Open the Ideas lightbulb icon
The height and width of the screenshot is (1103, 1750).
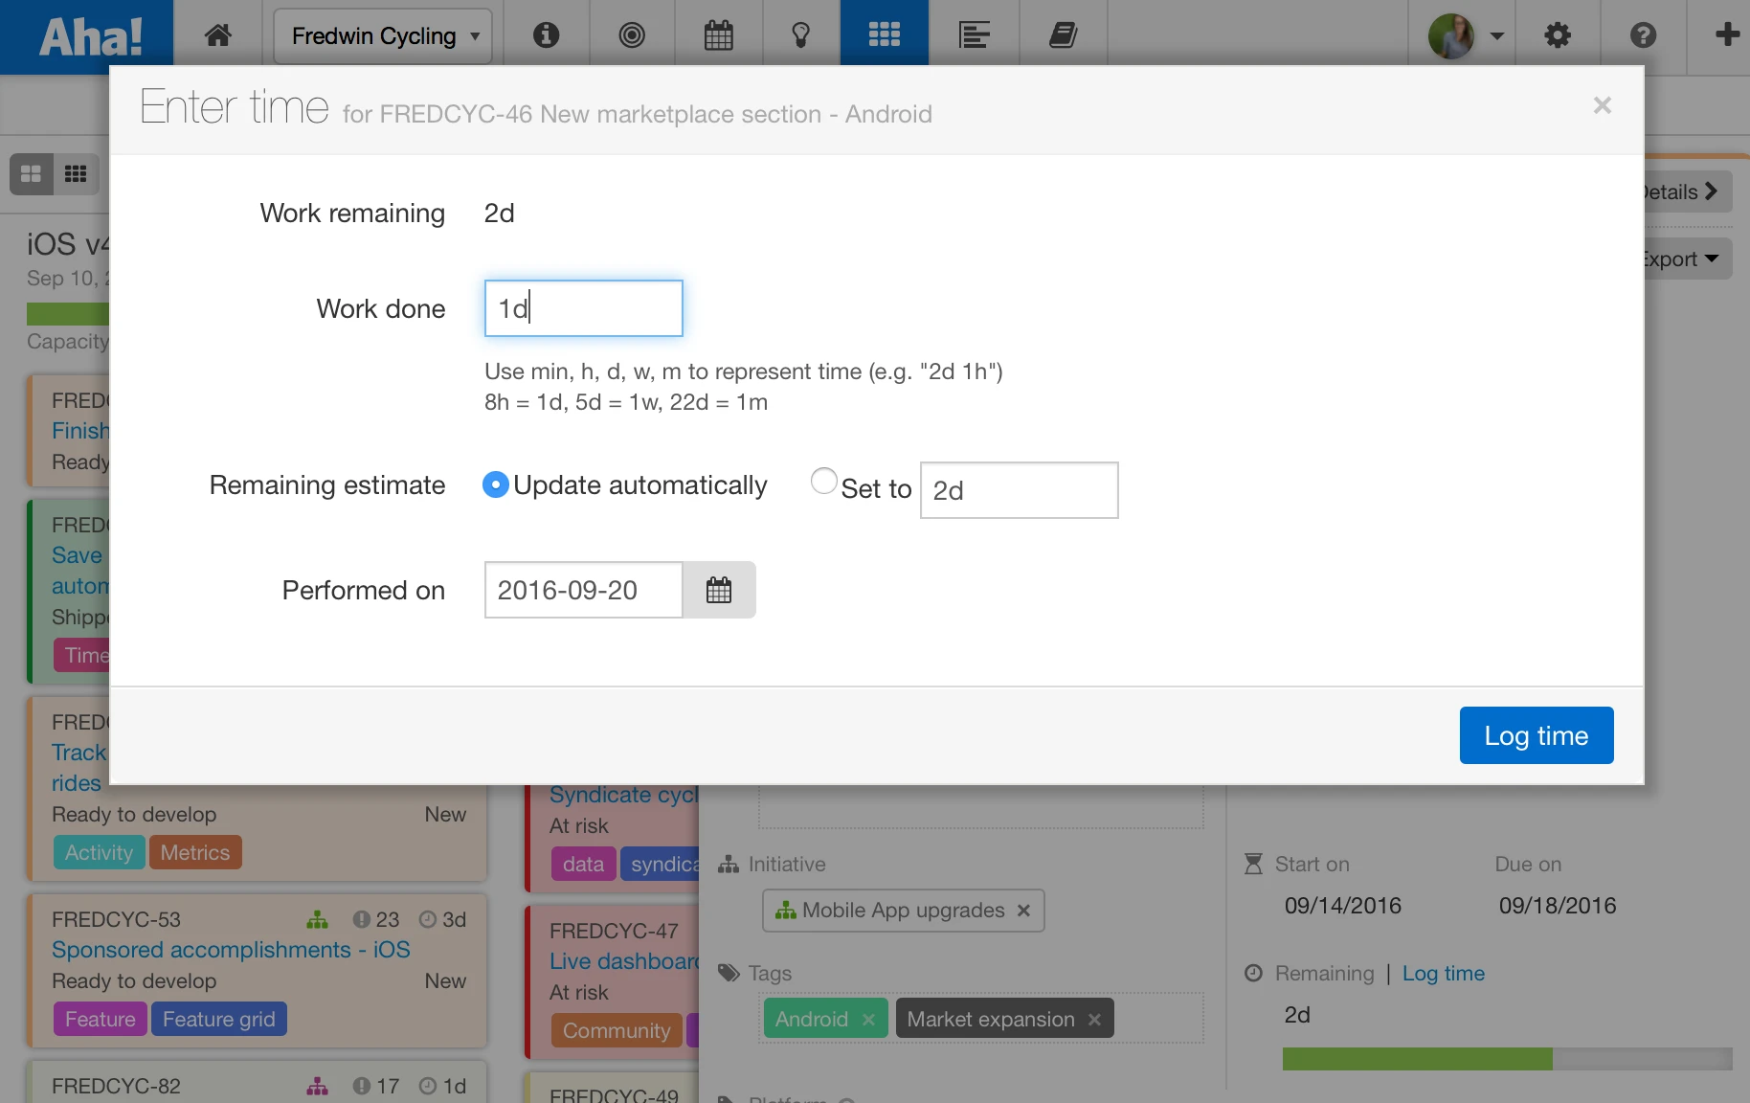801,35
